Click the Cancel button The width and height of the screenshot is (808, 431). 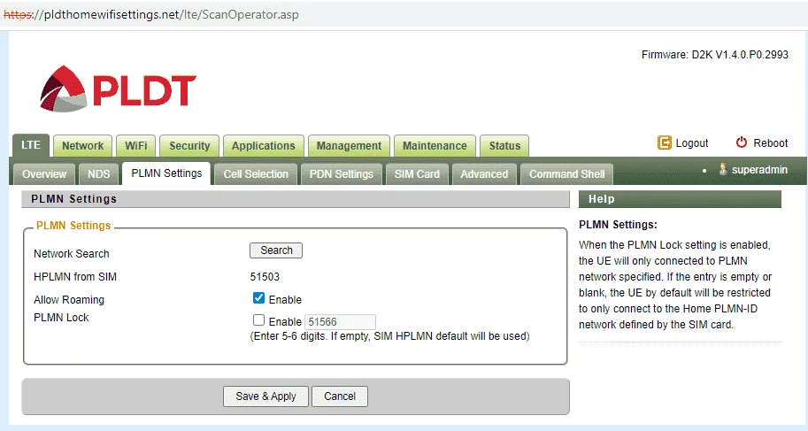point(340,396)
